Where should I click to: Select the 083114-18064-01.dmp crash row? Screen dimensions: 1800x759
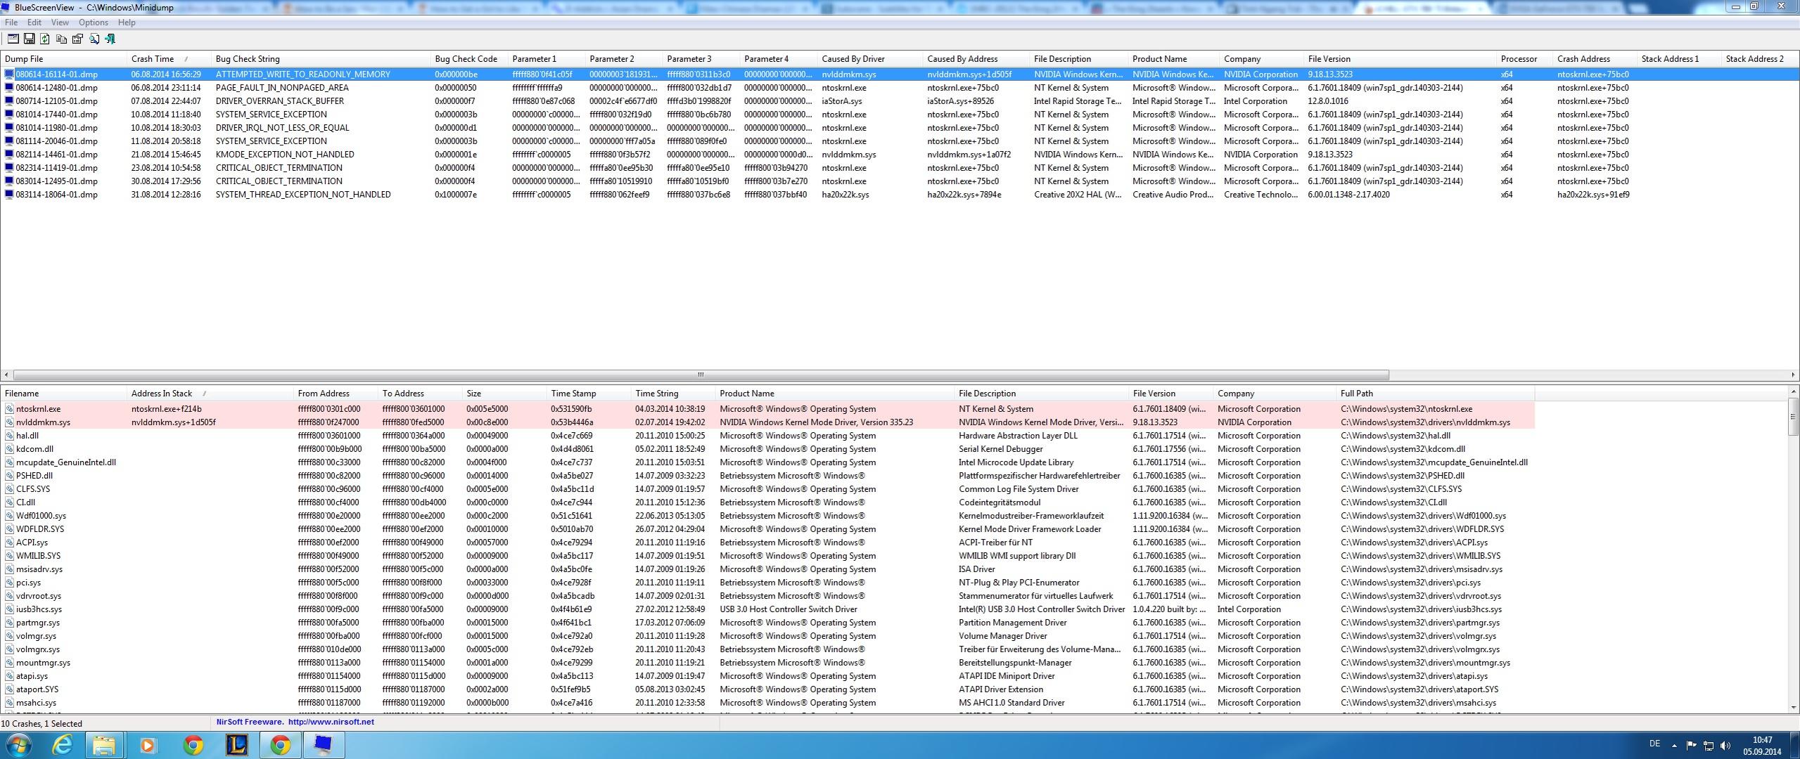[x=56, y=195]
